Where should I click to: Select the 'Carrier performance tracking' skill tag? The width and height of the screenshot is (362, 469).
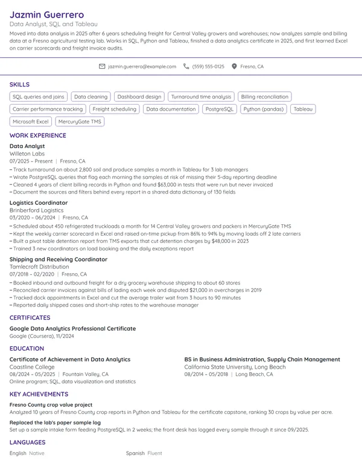click(x=48, y=109)
